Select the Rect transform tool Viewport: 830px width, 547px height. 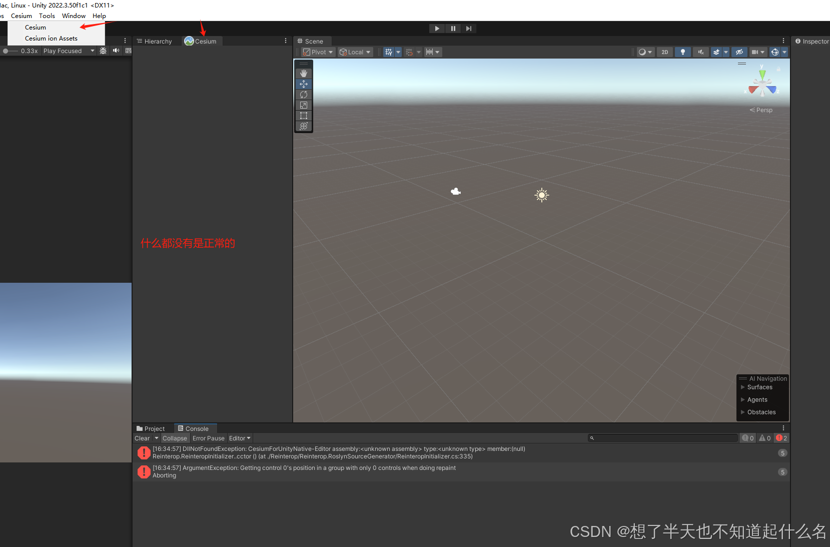coord(304,116)
